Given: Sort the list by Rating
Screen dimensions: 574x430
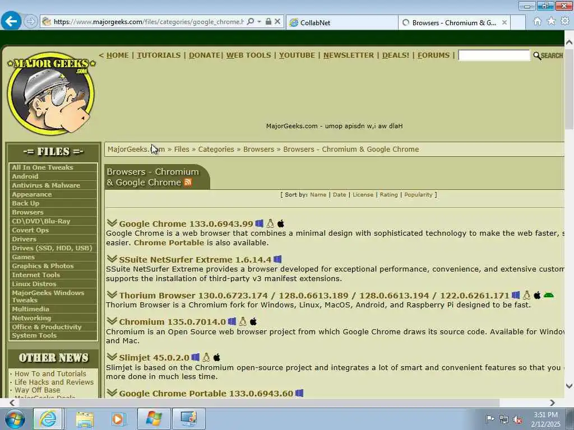Looking at the screenshot, I should point(389,194).
